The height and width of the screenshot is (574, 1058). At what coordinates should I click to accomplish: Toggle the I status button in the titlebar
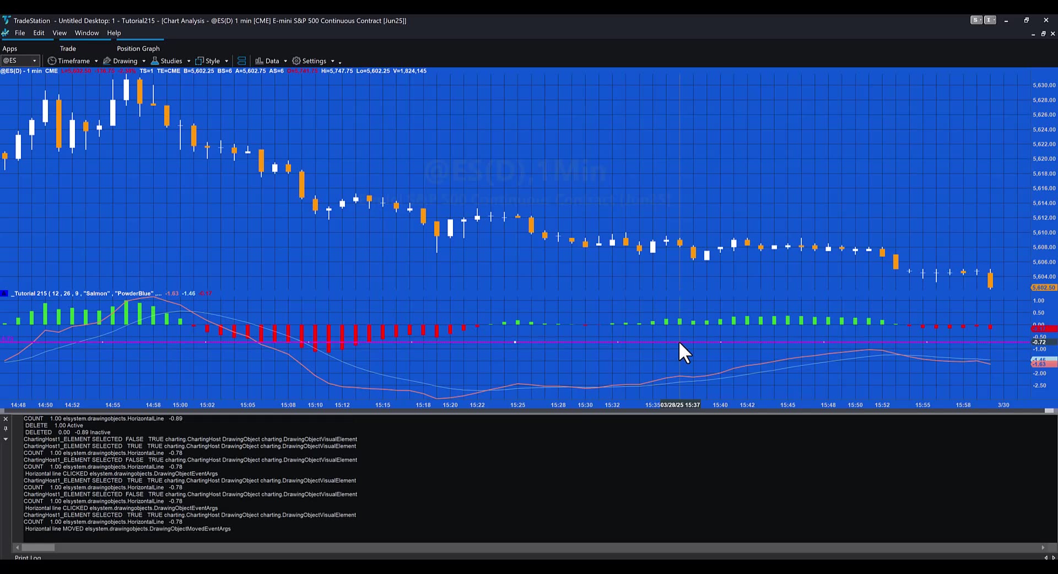click(990, 20)
